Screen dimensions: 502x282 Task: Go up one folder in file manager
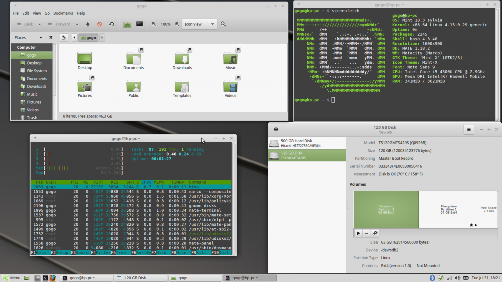[x=88, y=24]
